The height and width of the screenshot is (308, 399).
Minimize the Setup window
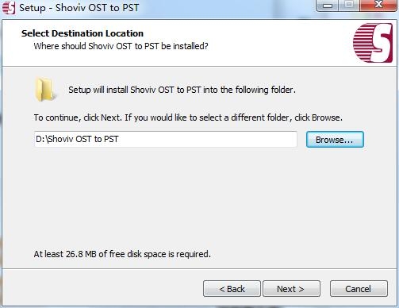(x=328, y=6)
